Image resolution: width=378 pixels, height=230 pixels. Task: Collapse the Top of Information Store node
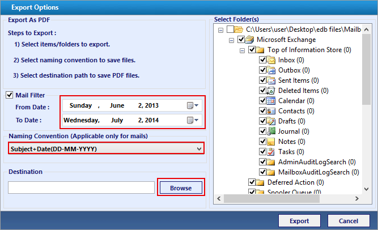[243, 50]
